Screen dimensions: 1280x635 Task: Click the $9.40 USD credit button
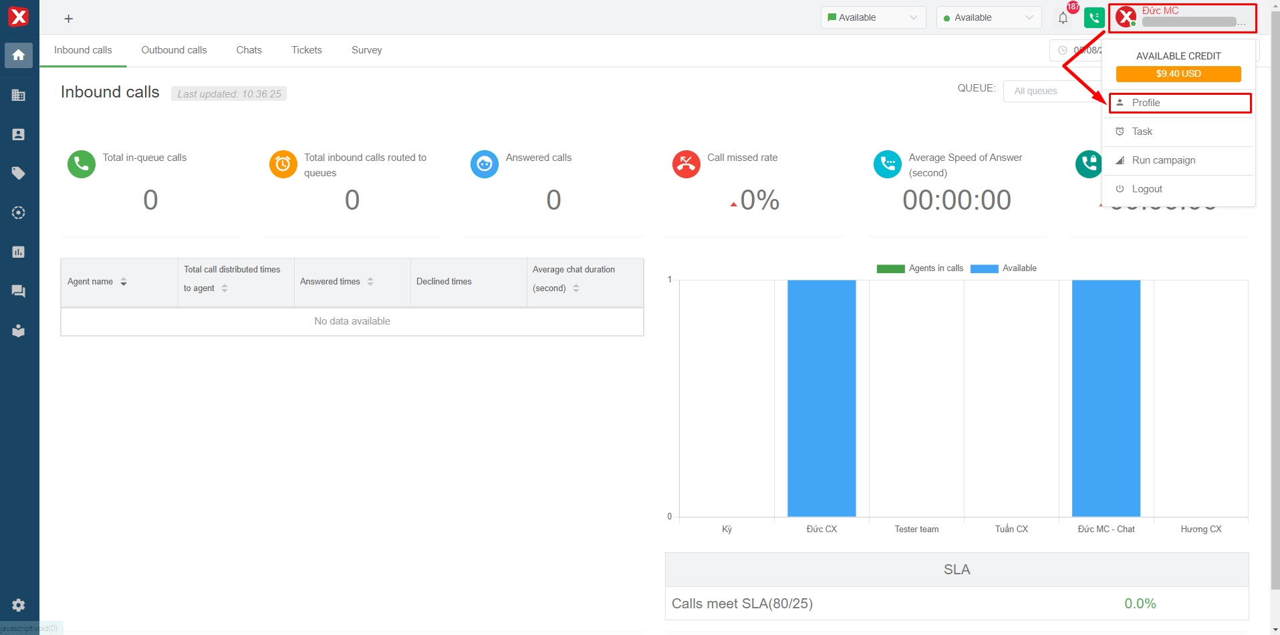click(x=1178, y=73)
